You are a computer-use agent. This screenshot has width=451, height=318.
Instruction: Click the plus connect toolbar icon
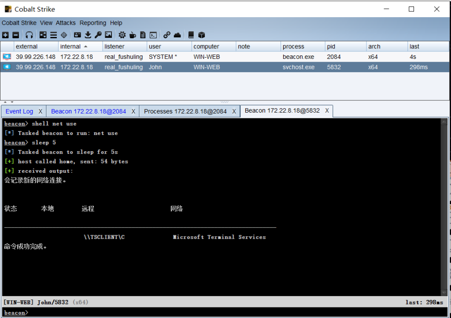click(5, 35)
